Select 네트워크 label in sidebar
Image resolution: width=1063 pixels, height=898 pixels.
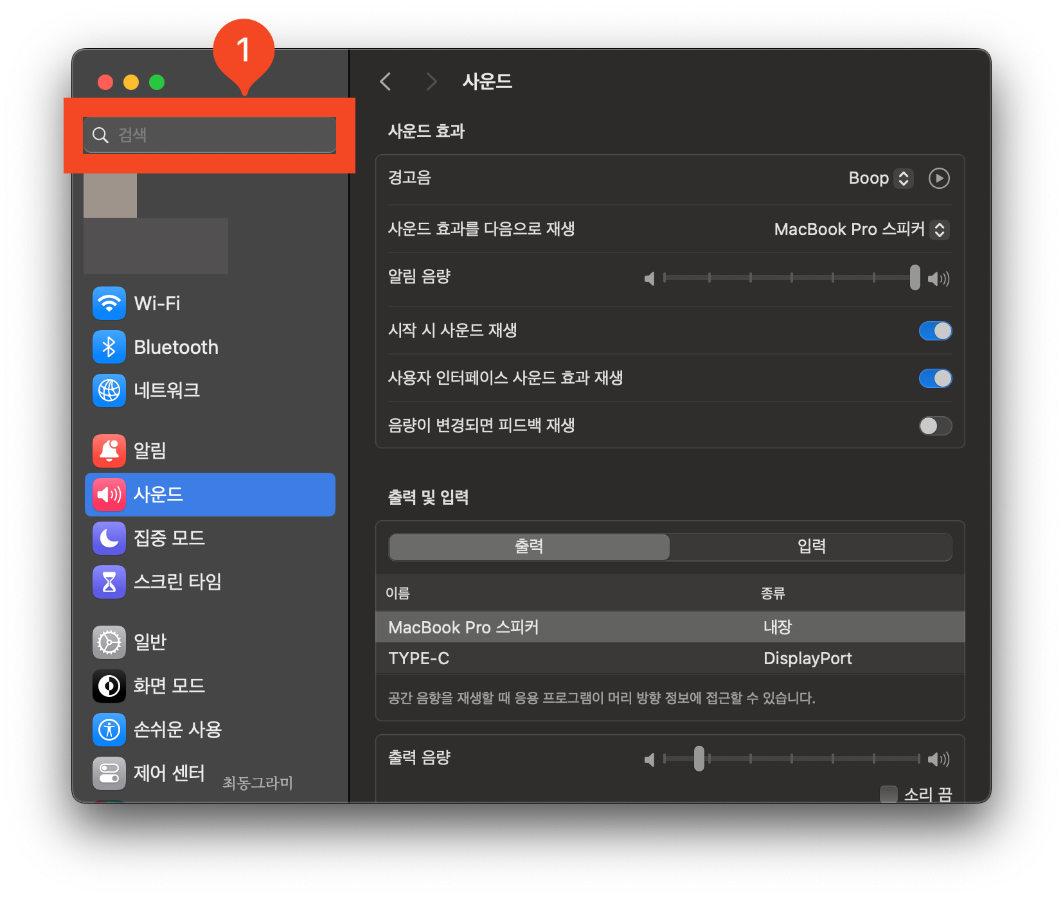(166, 390)
